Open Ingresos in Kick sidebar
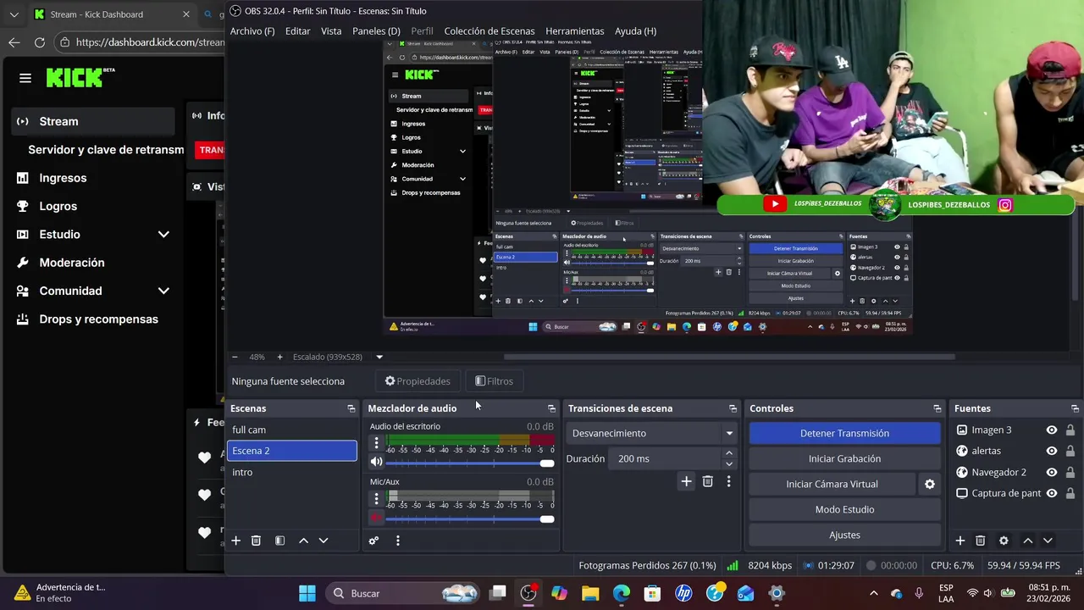This screenshot has height=610, width=1084. [x=63, y=178]
